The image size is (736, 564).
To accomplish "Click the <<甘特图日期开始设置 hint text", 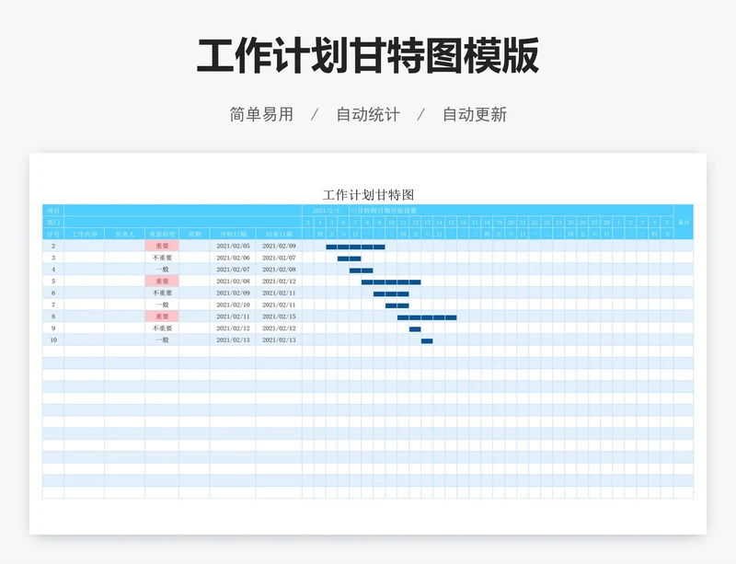I will 384,211.
